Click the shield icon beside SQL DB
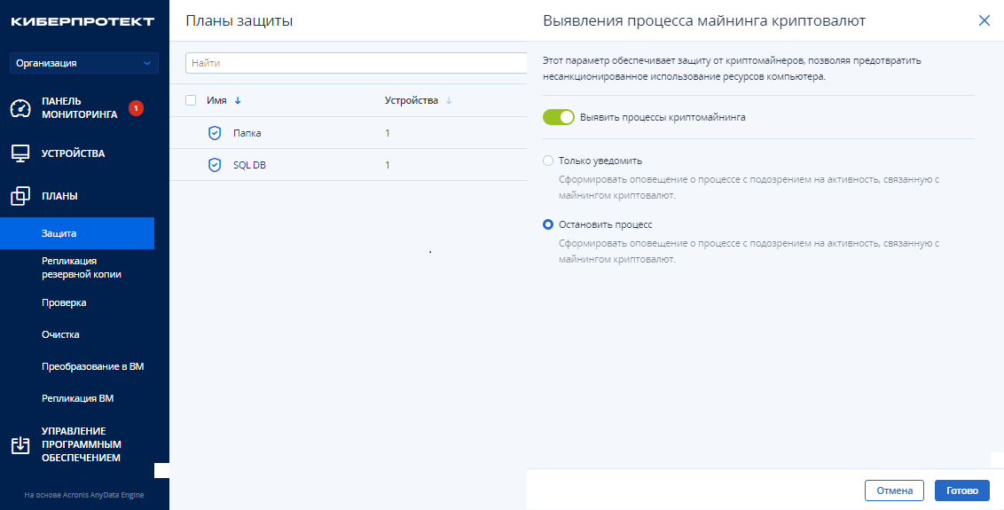This screenshot has height=510, width=1004. click(x=214, y=165)
